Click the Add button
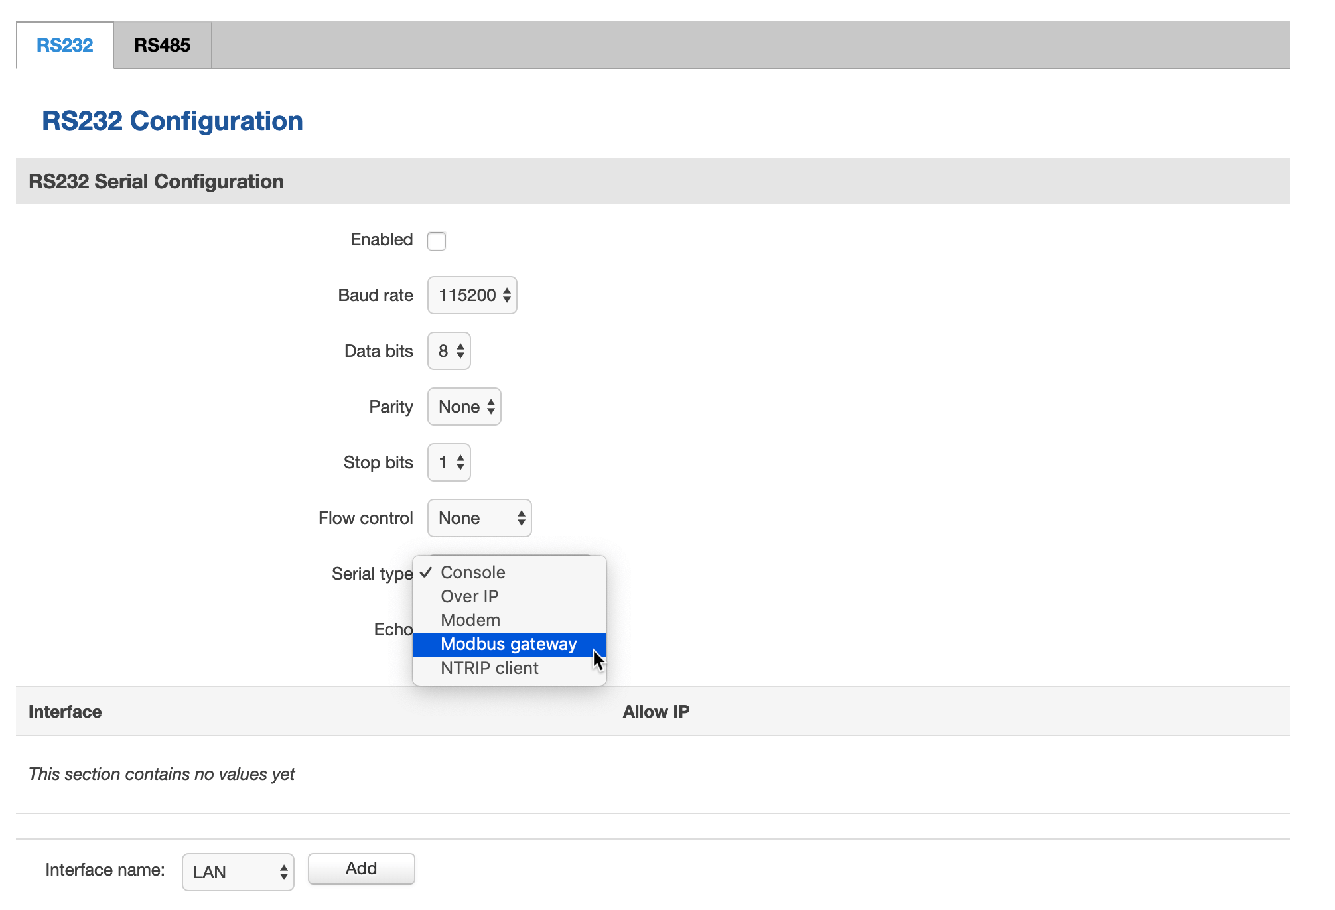 (x=361, y=868)
